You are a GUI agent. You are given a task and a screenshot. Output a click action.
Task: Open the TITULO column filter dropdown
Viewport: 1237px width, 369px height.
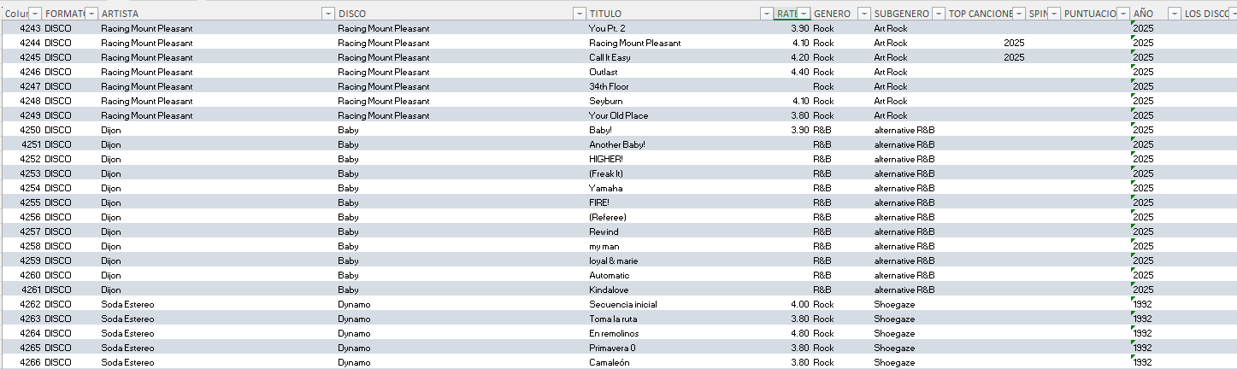coord(766,14)
